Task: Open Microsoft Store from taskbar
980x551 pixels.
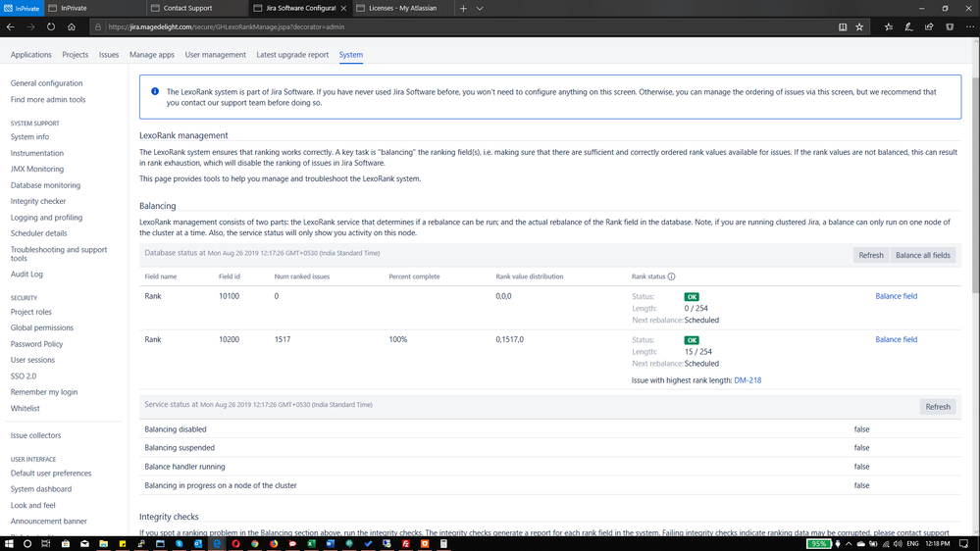Action: (65, 543)
